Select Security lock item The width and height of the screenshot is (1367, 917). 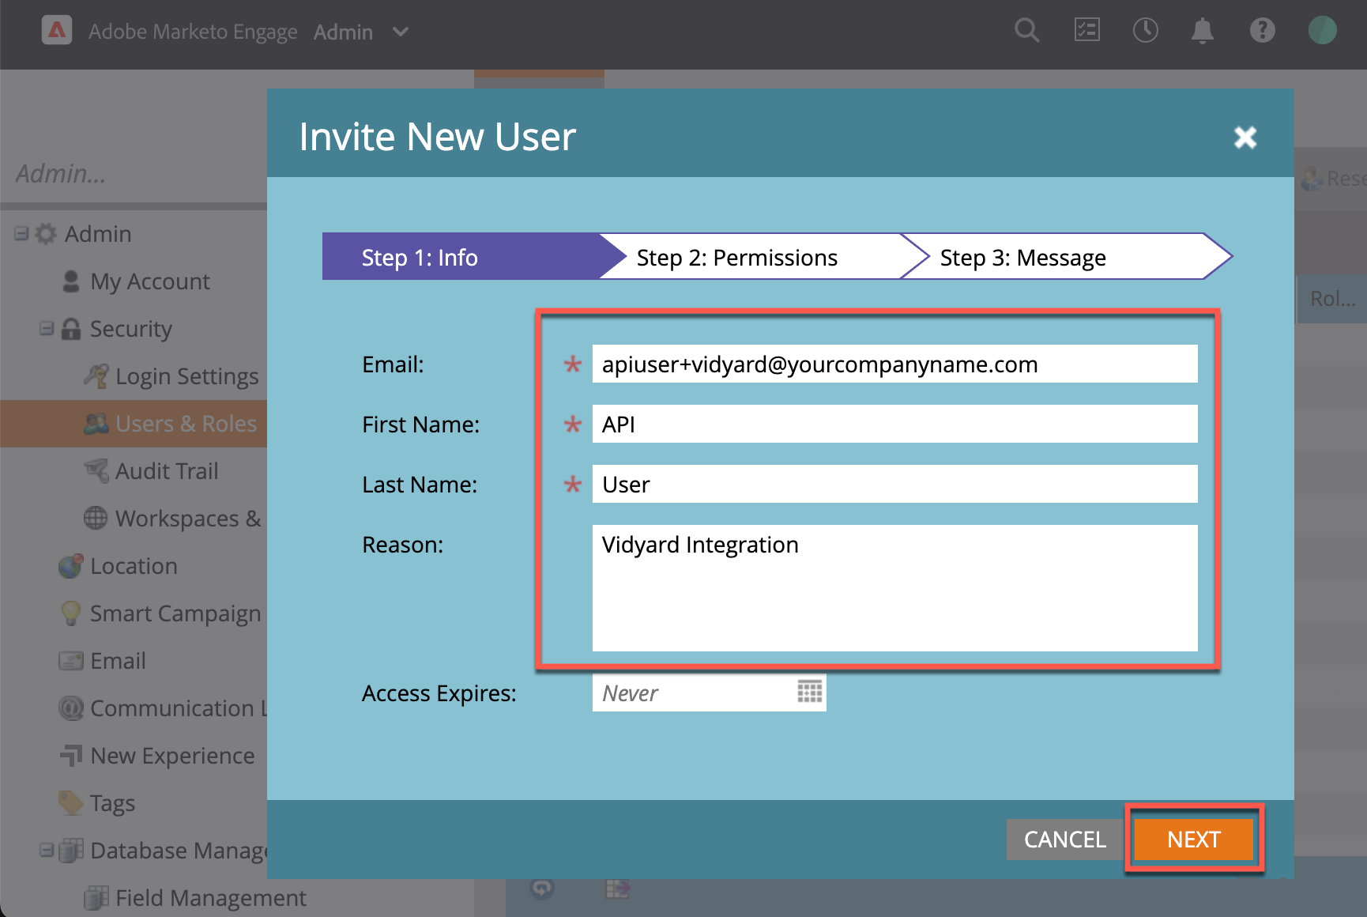[130, 329]
